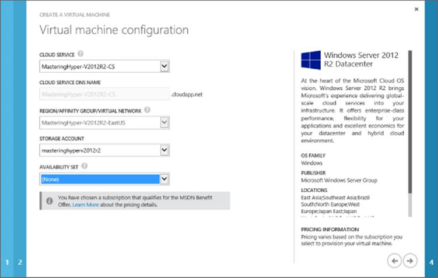Proceed with the right arrow button

[410, 261]
